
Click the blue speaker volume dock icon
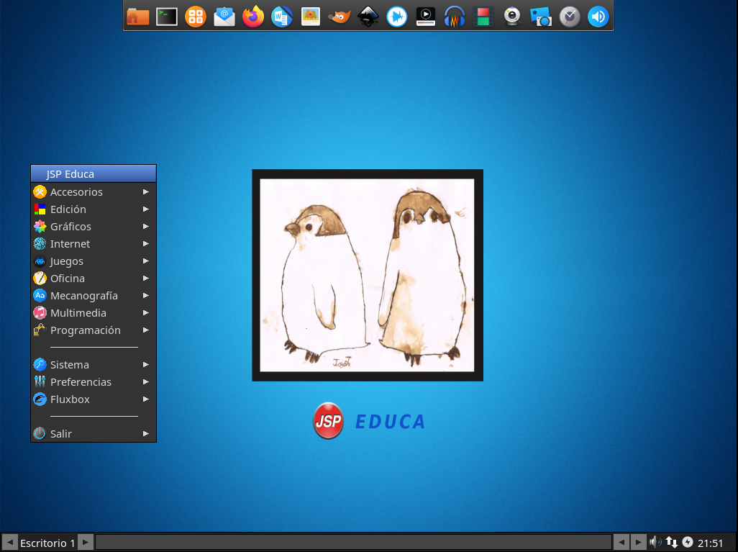click(598, 17)
